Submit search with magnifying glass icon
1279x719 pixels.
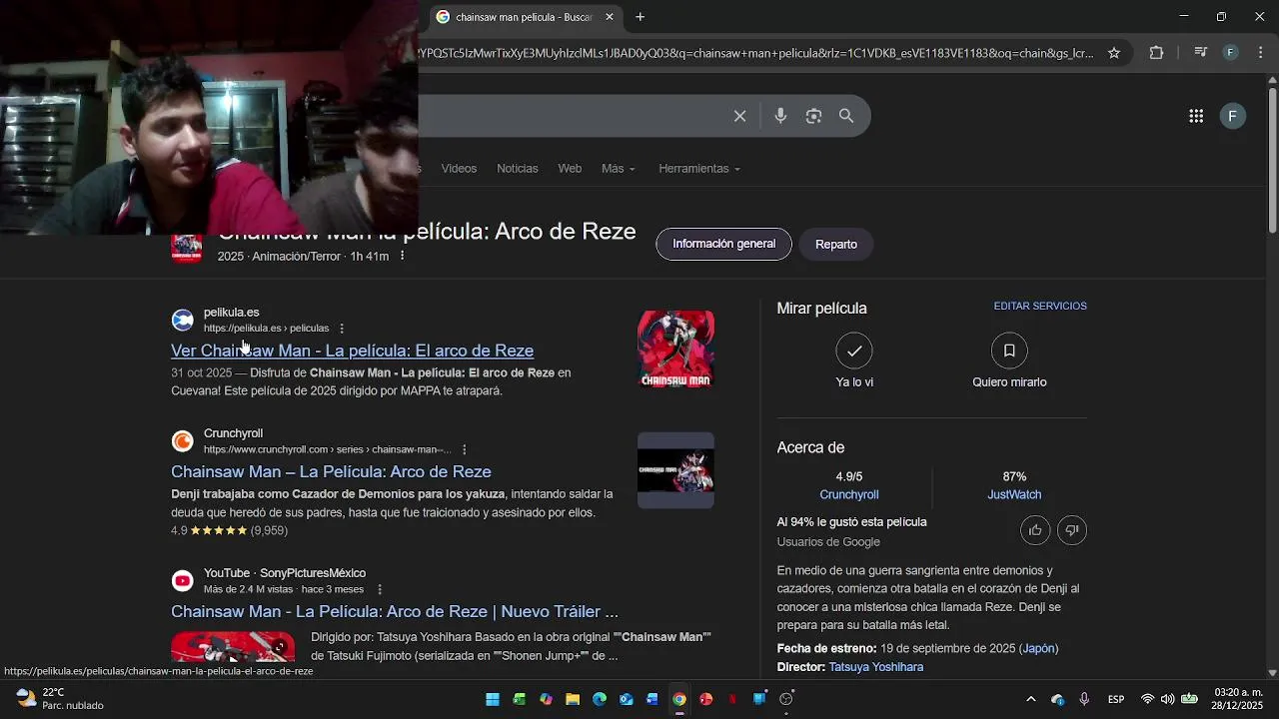tap(846, 116)
